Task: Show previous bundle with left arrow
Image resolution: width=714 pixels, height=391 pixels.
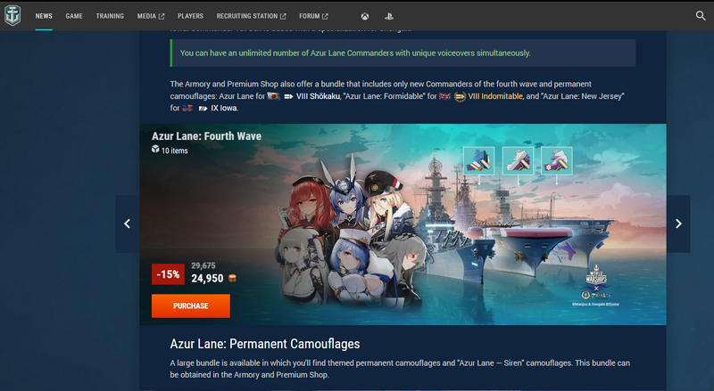Action: (127, 224)
